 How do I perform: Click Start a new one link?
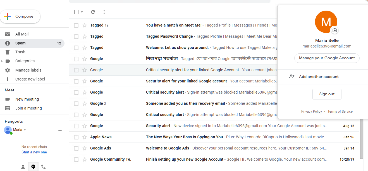pyautogui.click(x=34, y=152)
